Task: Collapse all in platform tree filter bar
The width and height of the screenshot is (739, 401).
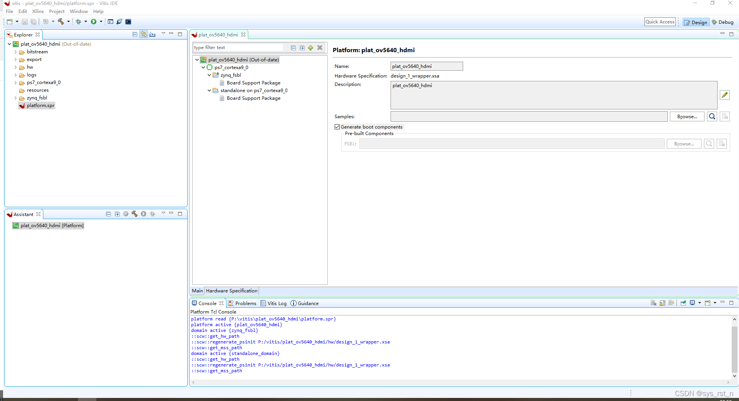Action: click(293, 48)
